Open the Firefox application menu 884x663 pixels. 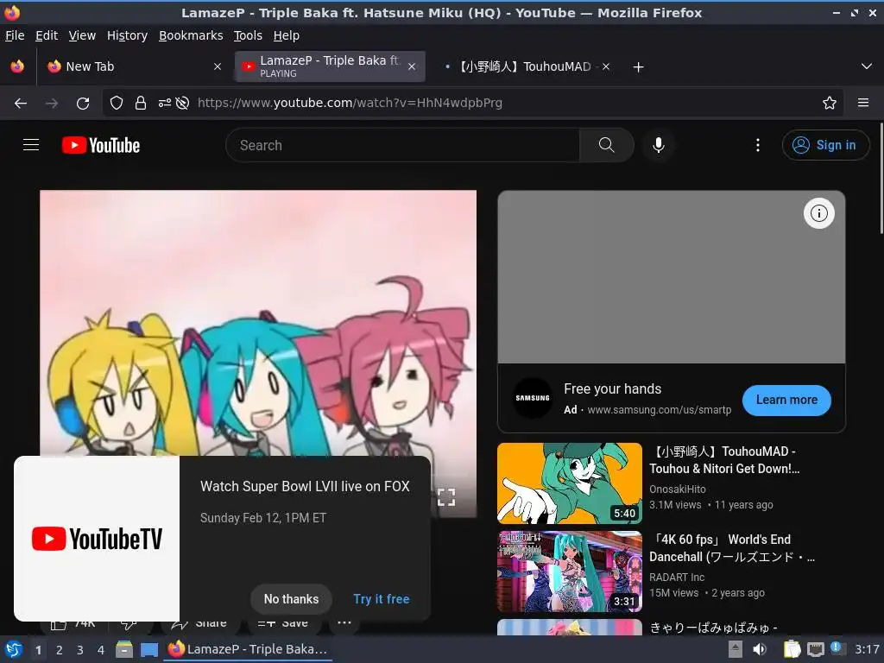point(863,103)
